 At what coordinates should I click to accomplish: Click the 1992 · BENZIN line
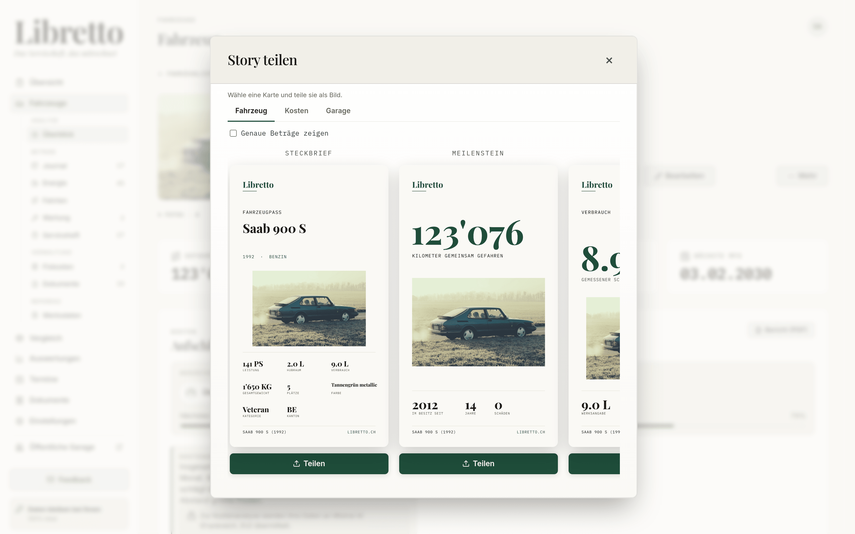coord(264,257)
